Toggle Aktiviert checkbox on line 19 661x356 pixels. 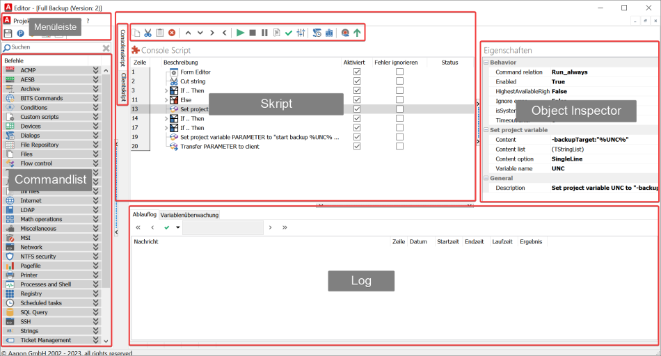tap(357, 137)
